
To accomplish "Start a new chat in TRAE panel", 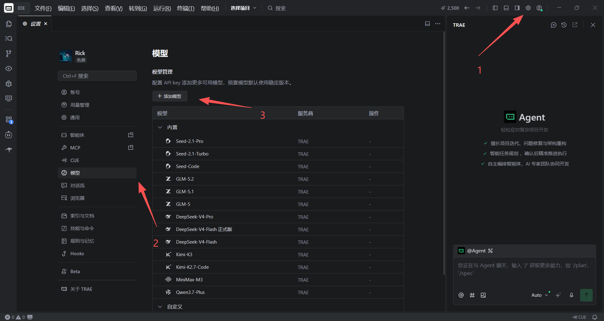I will [x=554, y=25].
